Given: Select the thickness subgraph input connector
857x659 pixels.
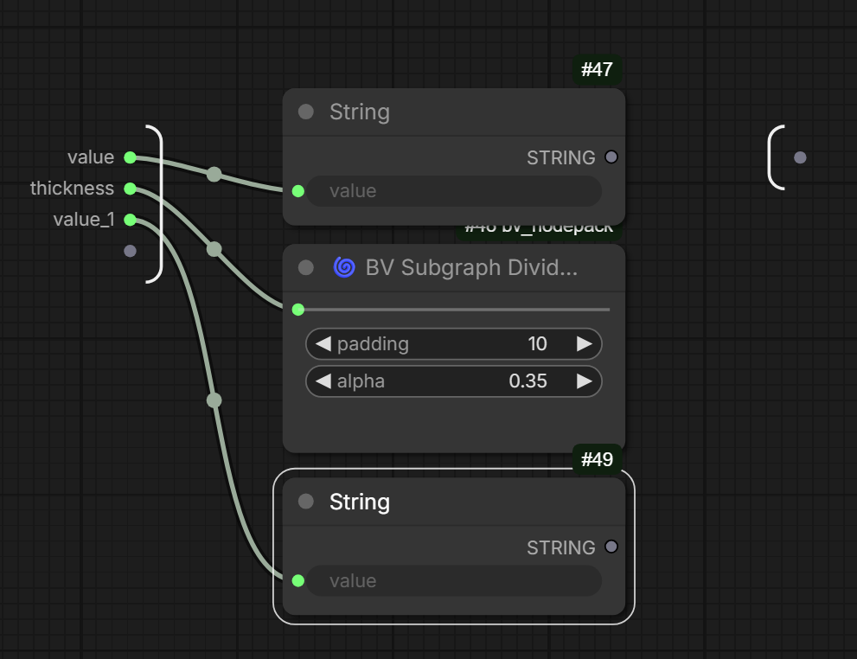Looking at the screenshot, I should pyautogui.click(x=130, y=189).
